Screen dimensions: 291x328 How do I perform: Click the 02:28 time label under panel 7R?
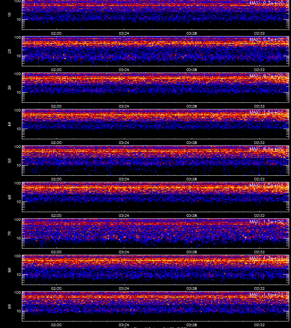click(192, 252)
